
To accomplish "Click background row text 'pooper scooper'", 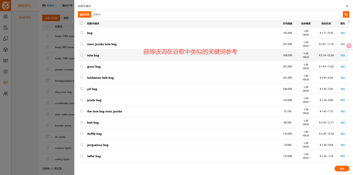I will click(64, 70).
